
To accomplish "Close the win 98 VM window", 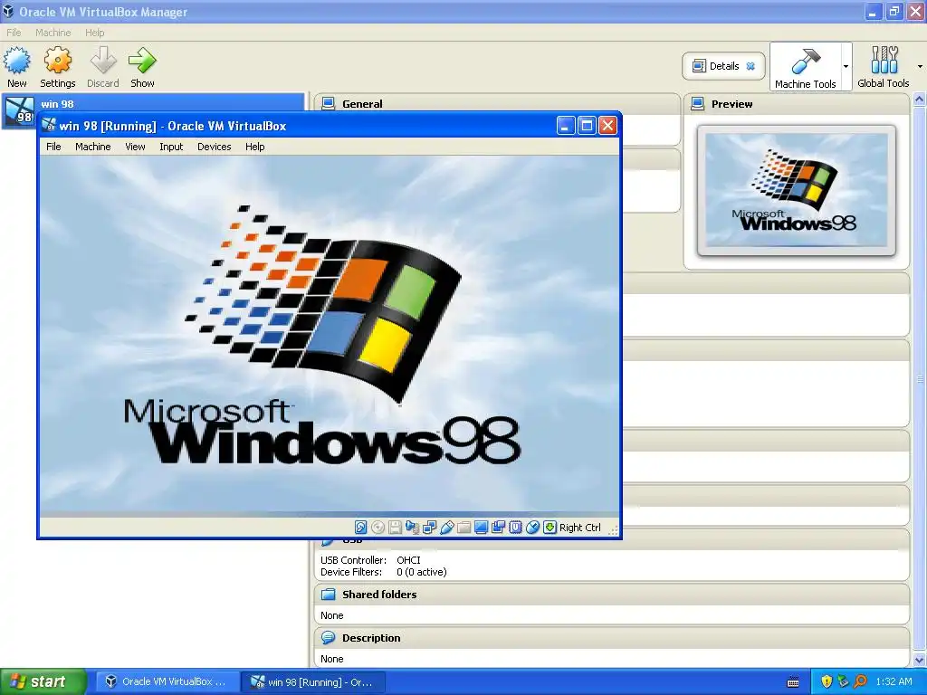I will click(x=607, y=125).
